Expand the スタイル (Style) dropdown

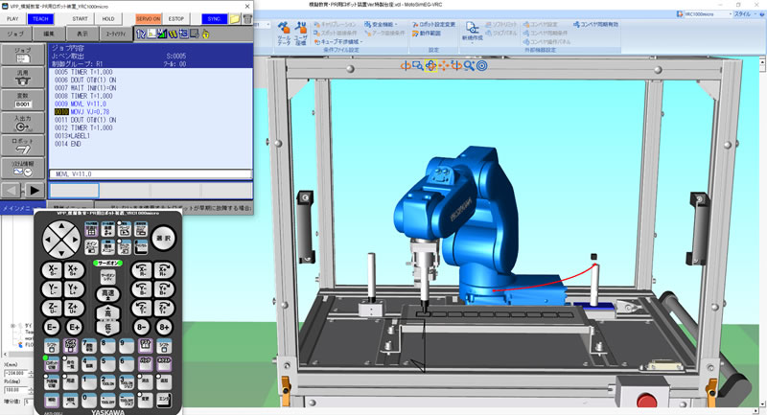coord(744,14)
